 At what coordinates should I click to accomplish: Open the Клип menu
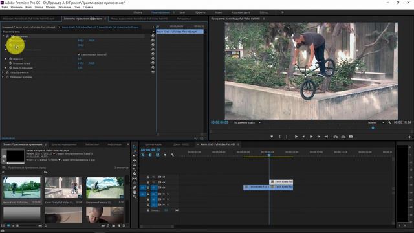(28, 7)
